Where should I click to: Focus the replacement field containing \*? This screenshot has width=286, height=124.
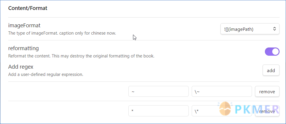pos(222,111)
